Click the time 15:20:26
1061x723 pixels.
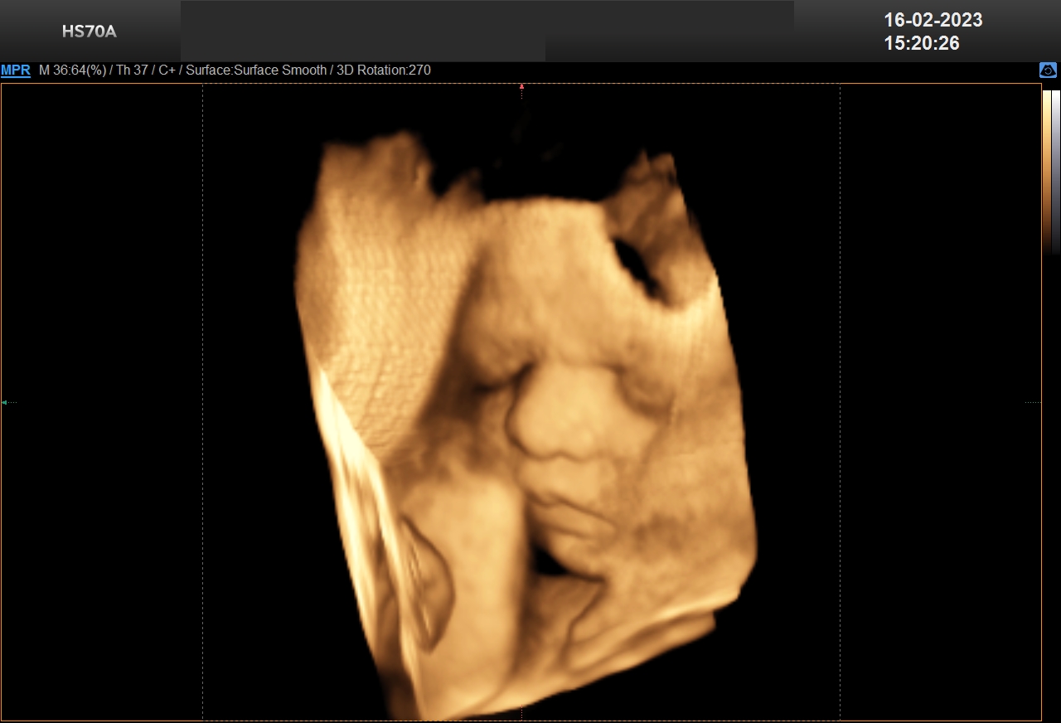point(922,44)
